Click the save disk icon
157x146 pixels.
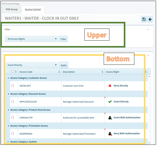[x=144, y=19]
